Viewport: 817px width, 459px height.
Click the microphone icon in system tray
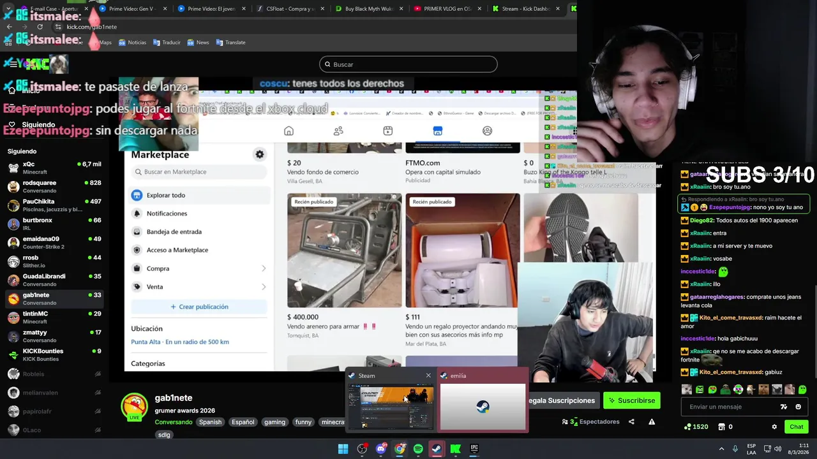pyautogui.click(x=735, y=449)
